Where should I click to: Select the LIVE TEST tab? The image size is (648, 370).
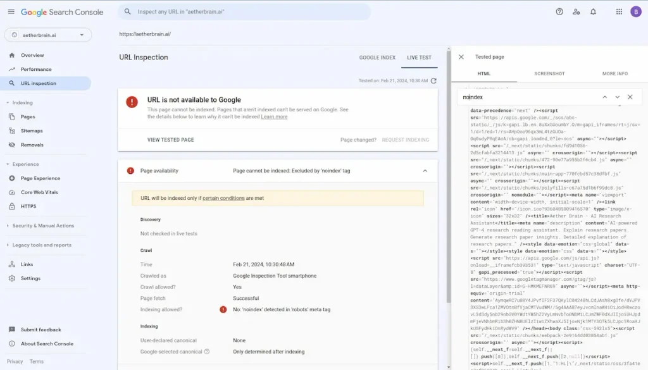pyautogui.click(x=419, y=58)
